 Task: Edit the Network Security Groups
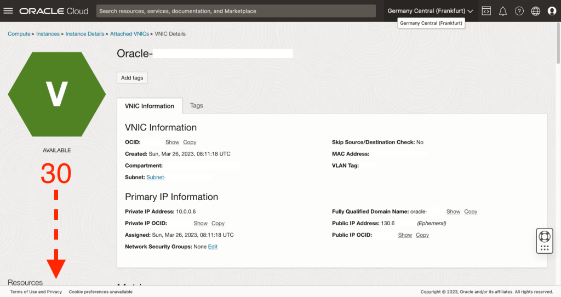pos(213,247)
